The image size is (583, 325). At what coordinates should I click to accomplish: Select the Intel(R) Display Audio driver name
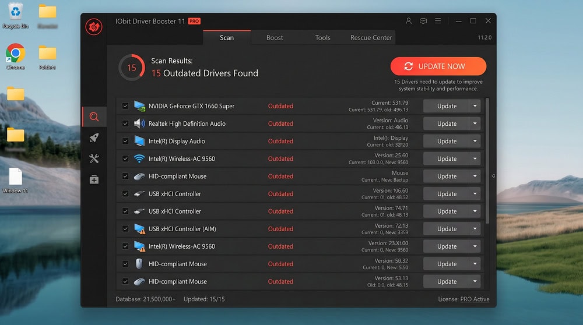click(177, 141)
